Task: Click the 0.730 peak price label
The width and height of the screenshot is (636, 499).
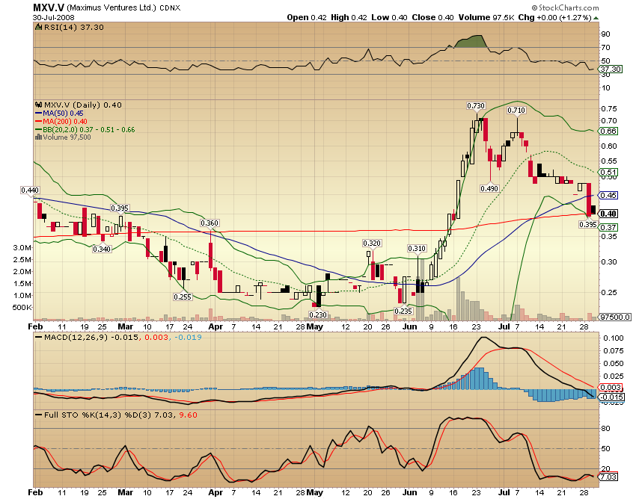Action: click(x=476, y=106)
